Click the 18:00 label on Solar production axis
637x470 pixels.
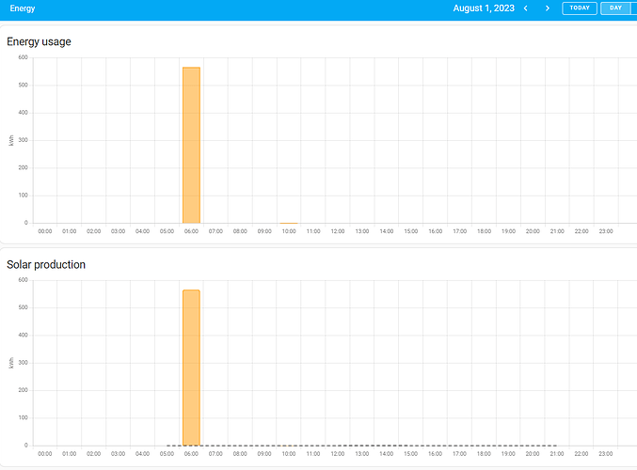pos(484,454)
